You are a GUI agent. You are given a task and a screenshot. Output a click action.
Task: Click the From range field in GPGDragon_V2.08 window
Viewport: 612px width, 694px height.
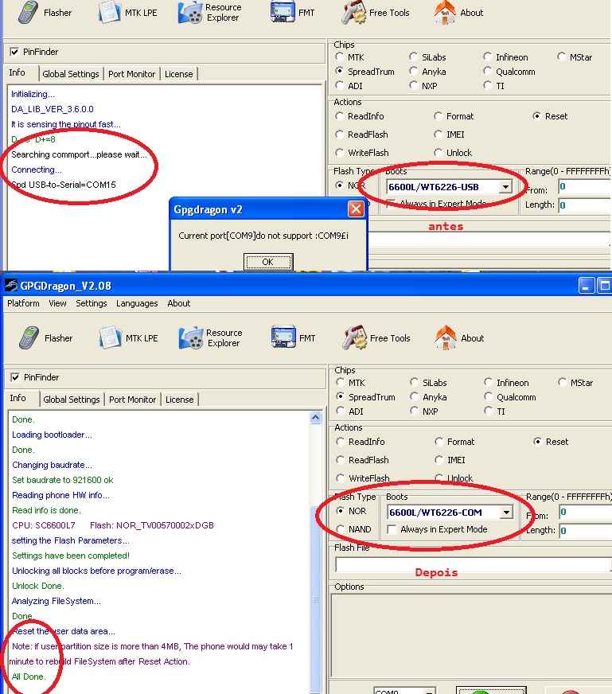[x=586, y=512]
